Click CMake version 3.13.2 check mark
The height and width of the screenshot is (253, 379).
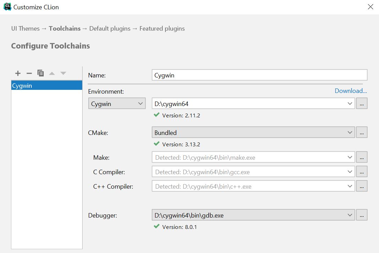click(156, 144)
